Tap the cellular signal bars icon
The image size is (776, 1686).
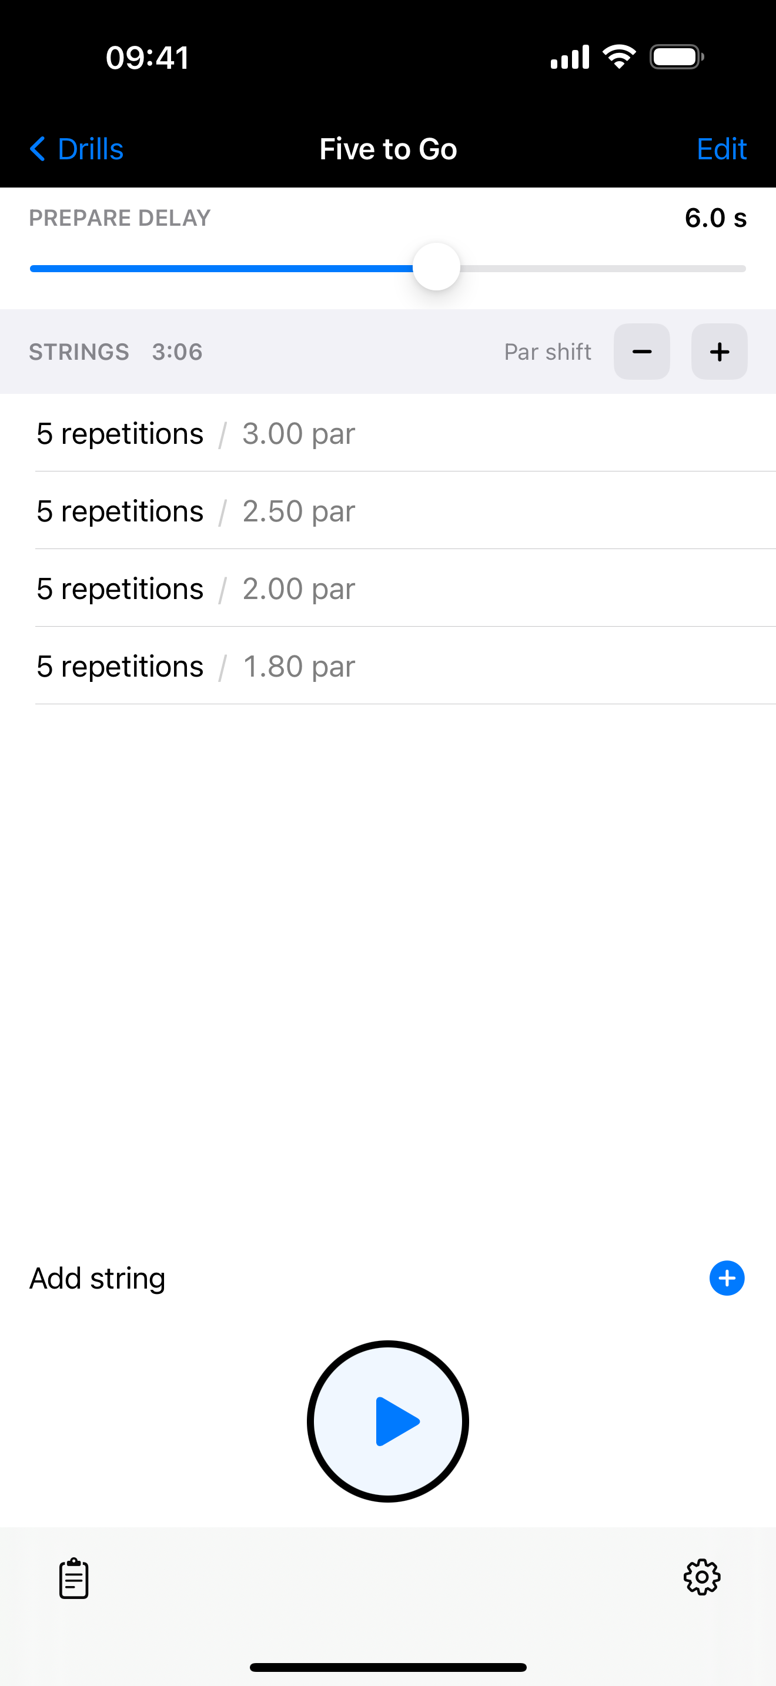click(569, 57)
